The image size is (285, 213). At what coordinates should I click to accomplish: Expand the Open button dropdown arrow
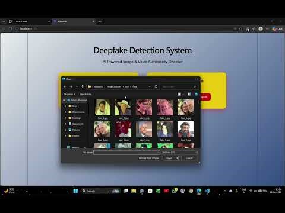[178, 158]
